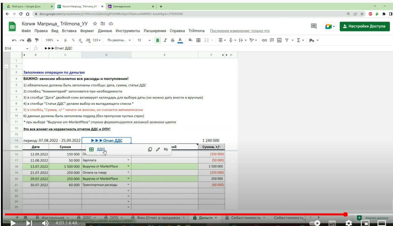Open the text wrapping dropdown

243,40
